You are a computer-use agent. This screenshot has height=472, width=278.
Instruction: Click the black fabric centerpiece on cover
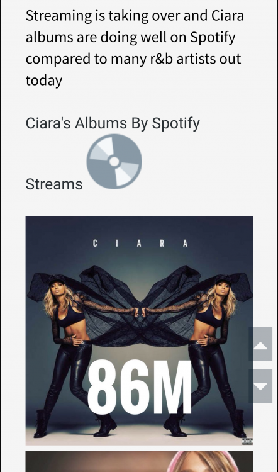140,305
